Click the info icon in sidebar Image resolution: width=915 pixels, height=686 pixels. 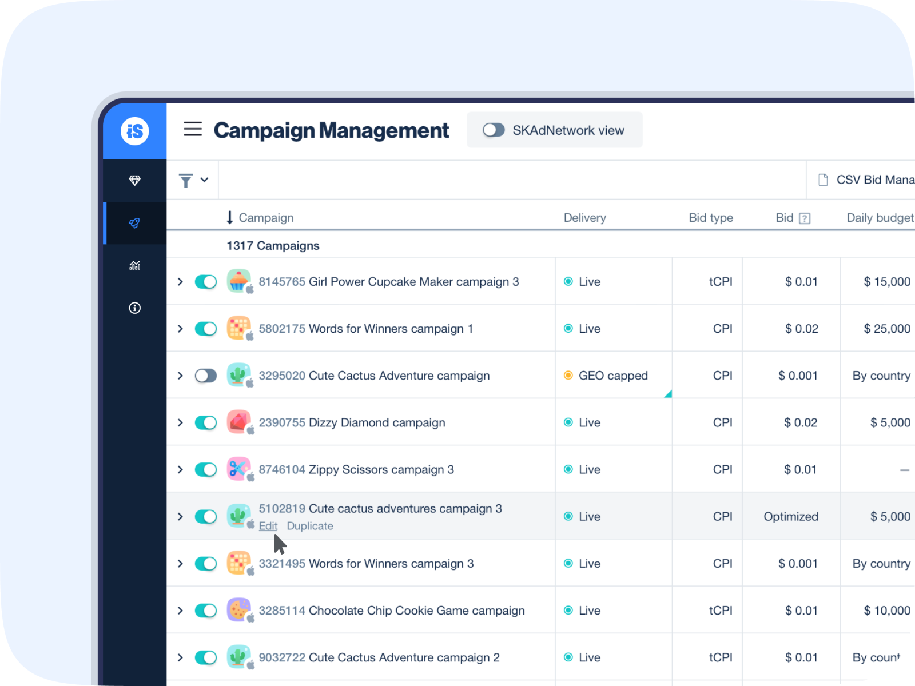(x=135, y=308)
